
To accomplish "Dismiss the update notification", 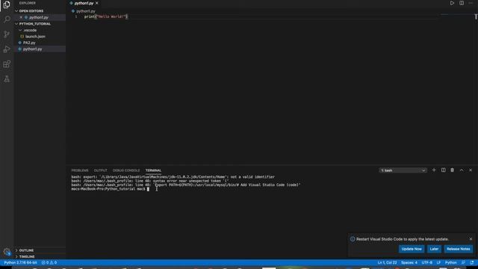I will [x=471, y=239].
